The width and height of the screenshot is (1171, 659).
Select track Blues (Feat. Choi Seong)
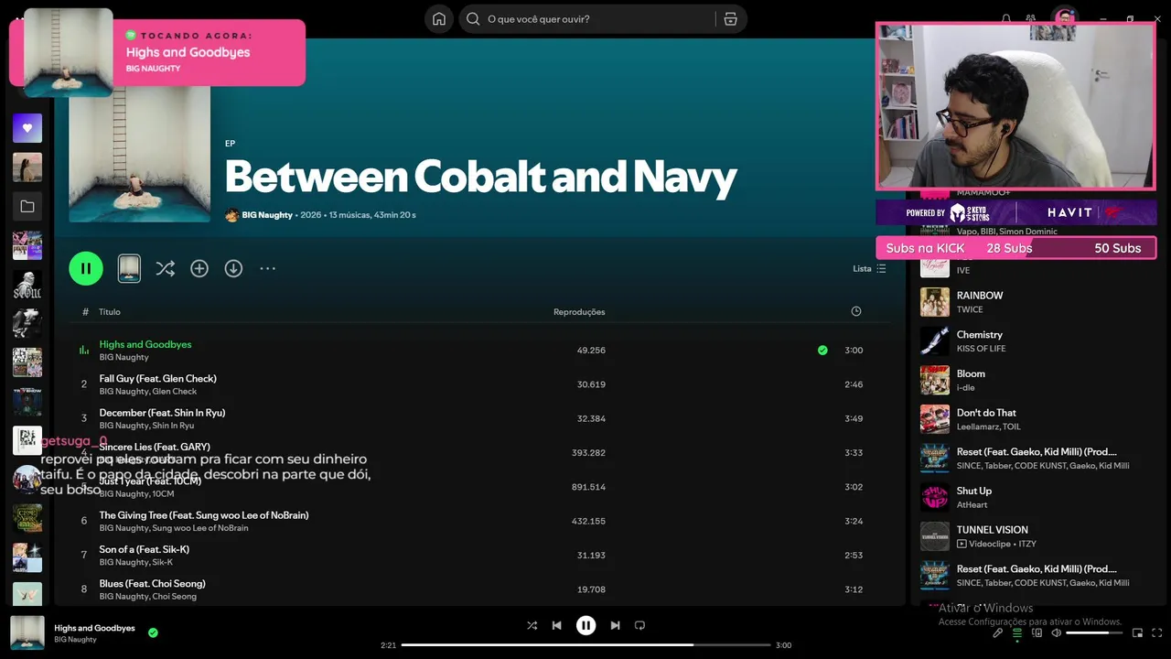coord(152,583)
